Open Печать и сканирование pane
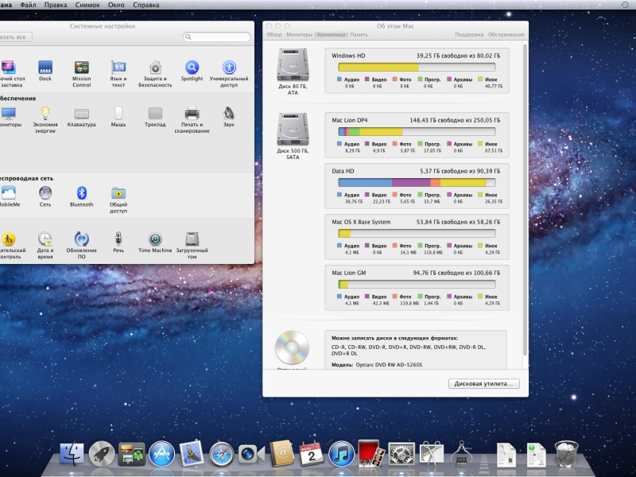Image resolution: width=636 pixels, height=477 pixels. (192, 120)
